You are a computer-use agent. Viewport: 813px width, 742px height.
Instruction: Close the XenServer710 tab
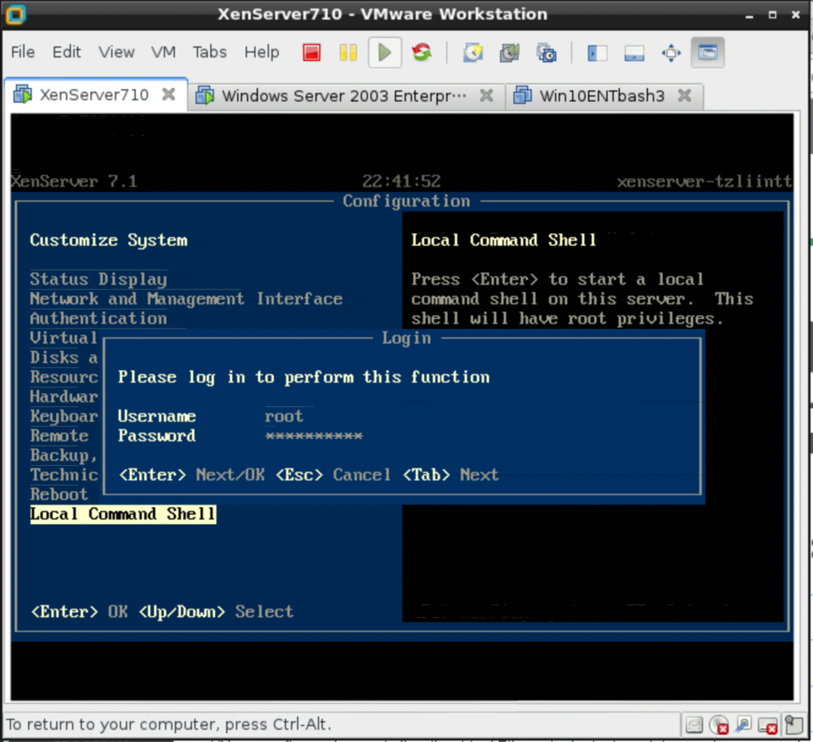168,94
